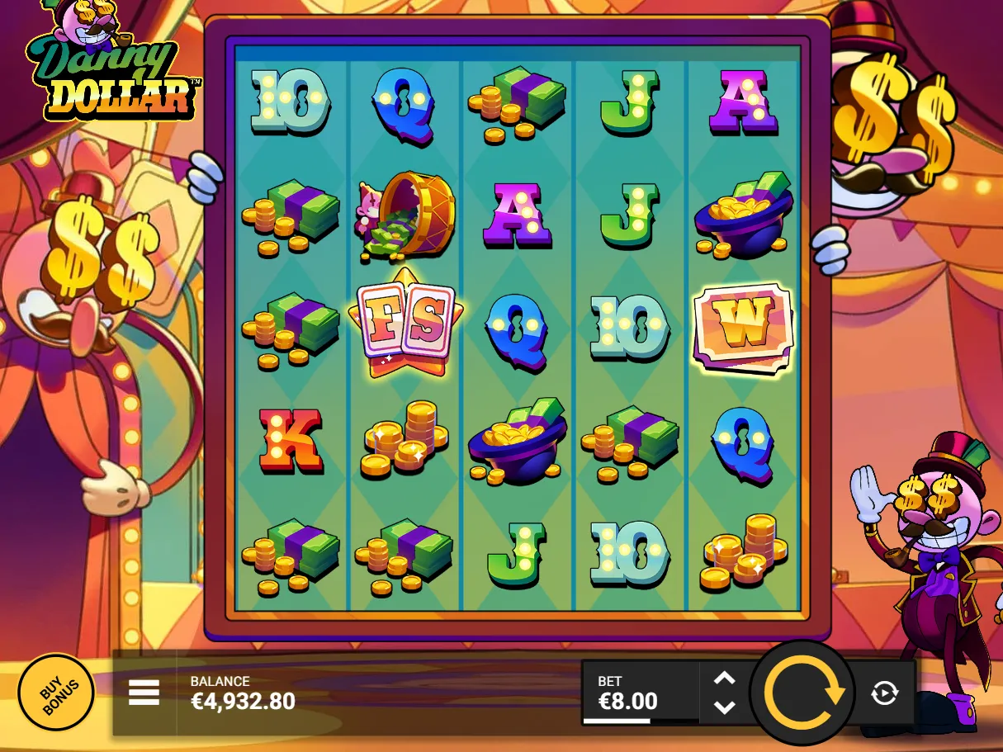Click the waving Danny Dollar character

[925, 578]
